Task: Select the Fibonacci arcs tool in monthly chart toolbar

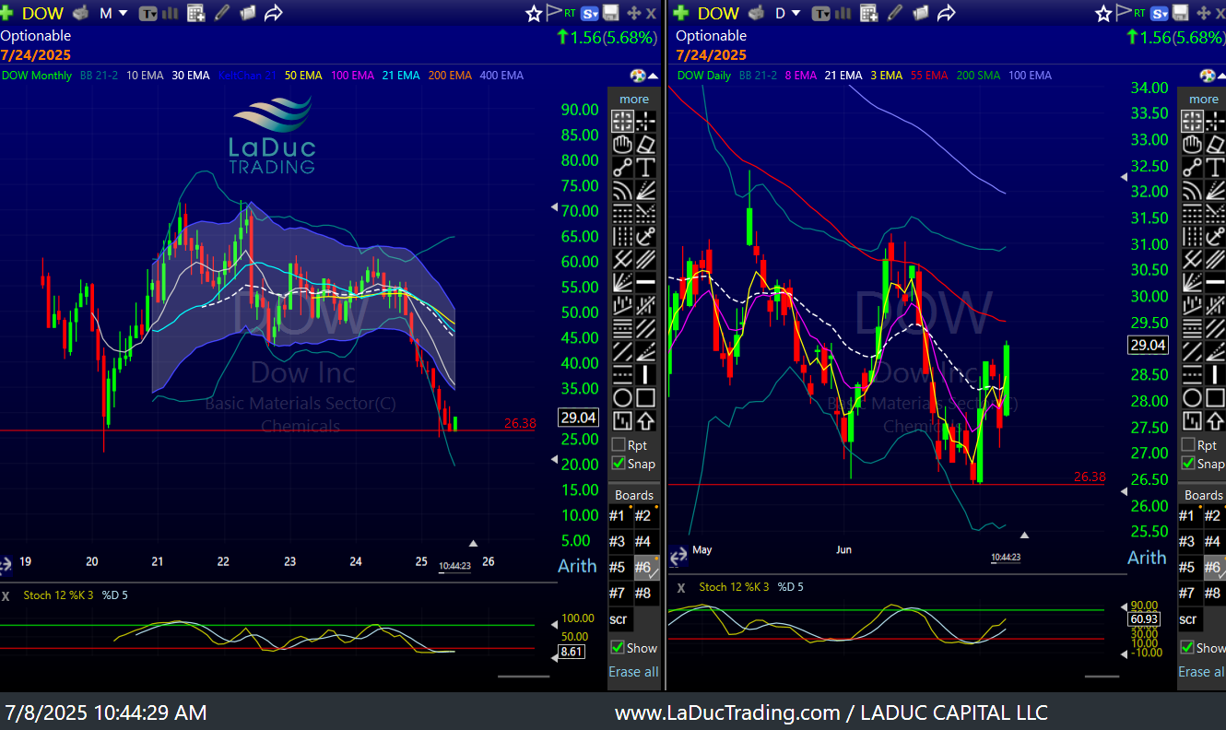Action: (622, 190)
